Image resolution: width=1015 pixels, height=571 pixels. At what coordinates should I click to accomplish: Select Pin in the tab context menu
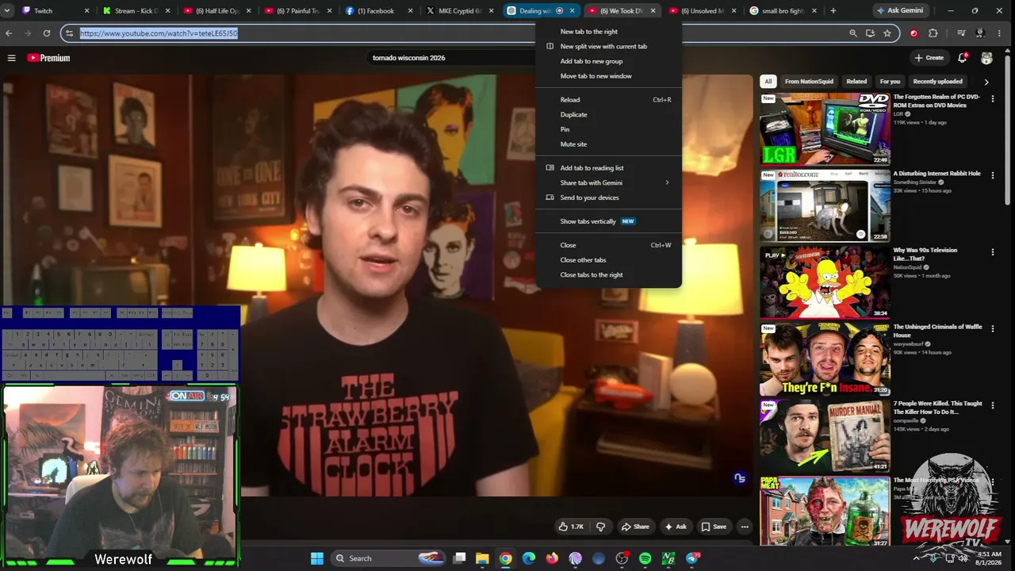point(609,129)
